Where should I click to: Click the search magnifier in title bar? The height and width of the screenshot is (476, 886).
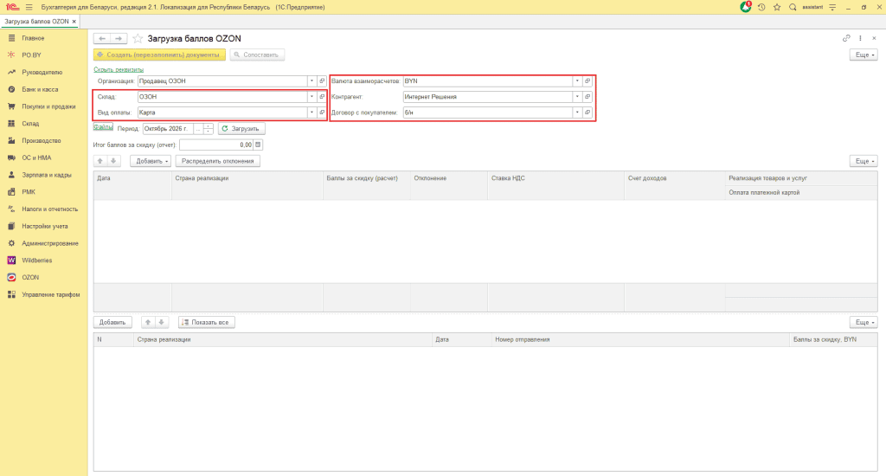[793, 7]
